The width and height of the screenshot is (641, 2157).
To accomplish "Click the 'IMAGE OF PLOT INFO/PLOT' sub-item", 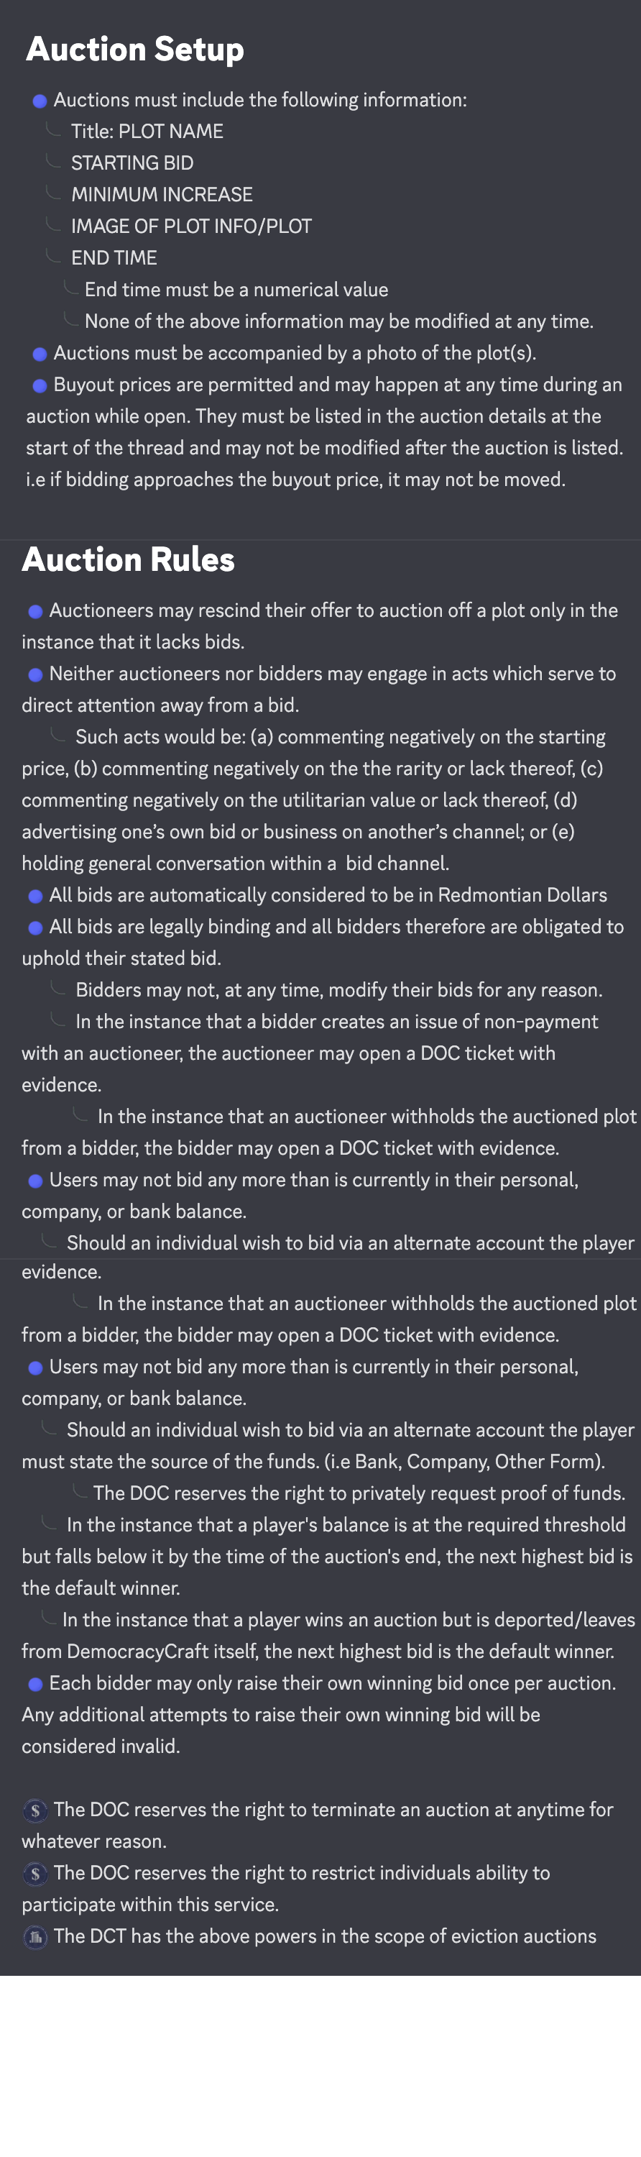I will (191, 227).
